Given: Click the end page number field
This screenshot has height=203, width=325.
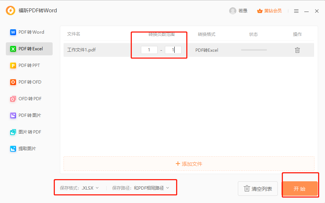Looking at the screenshot, I should click(173, 50).
